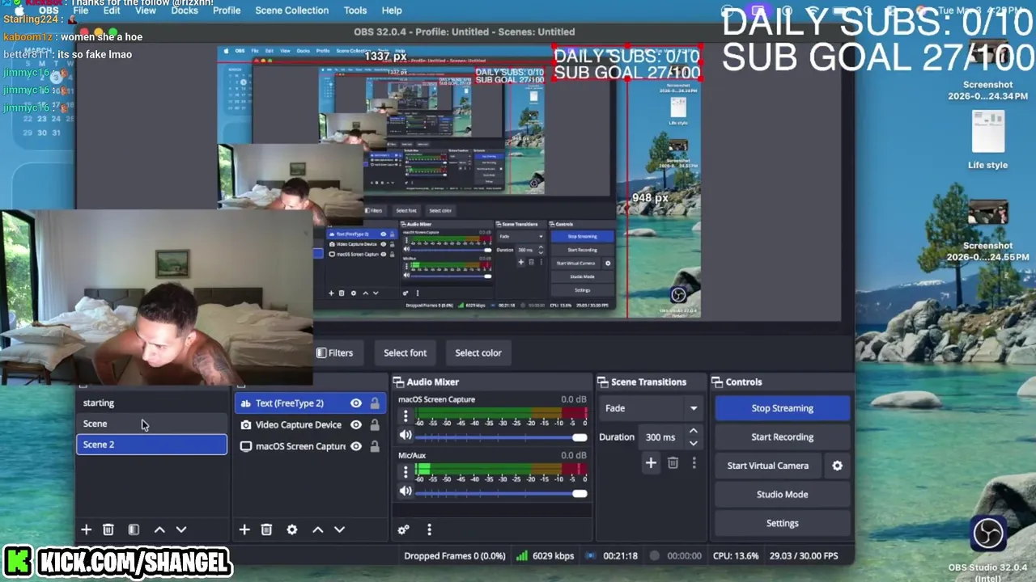
Task: Open Life style file on desktop
Action: pos(987,132)
